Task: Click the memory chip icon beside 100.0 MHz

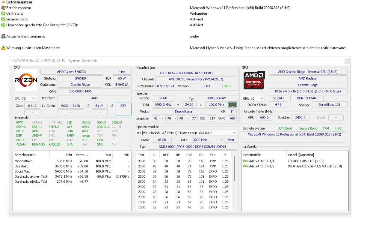Action: 232,105
